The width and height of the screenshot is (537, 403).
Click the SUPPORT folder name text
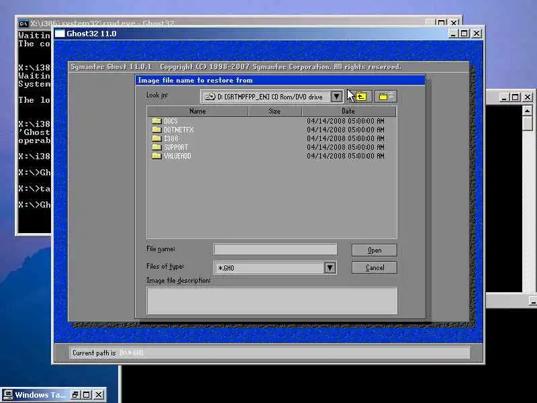pyautogui.click(x=176, y=147)
